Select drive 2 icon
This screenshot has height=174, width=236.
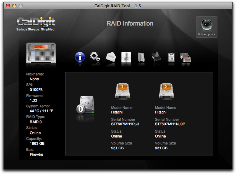(167, 91)
